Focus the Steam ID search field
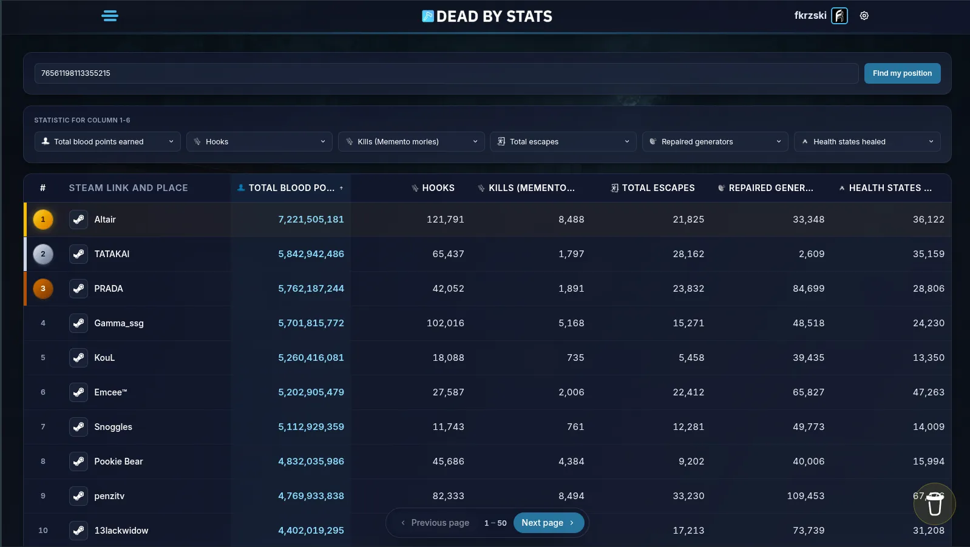This screenshot has width=970, height=547. [446, 73]
